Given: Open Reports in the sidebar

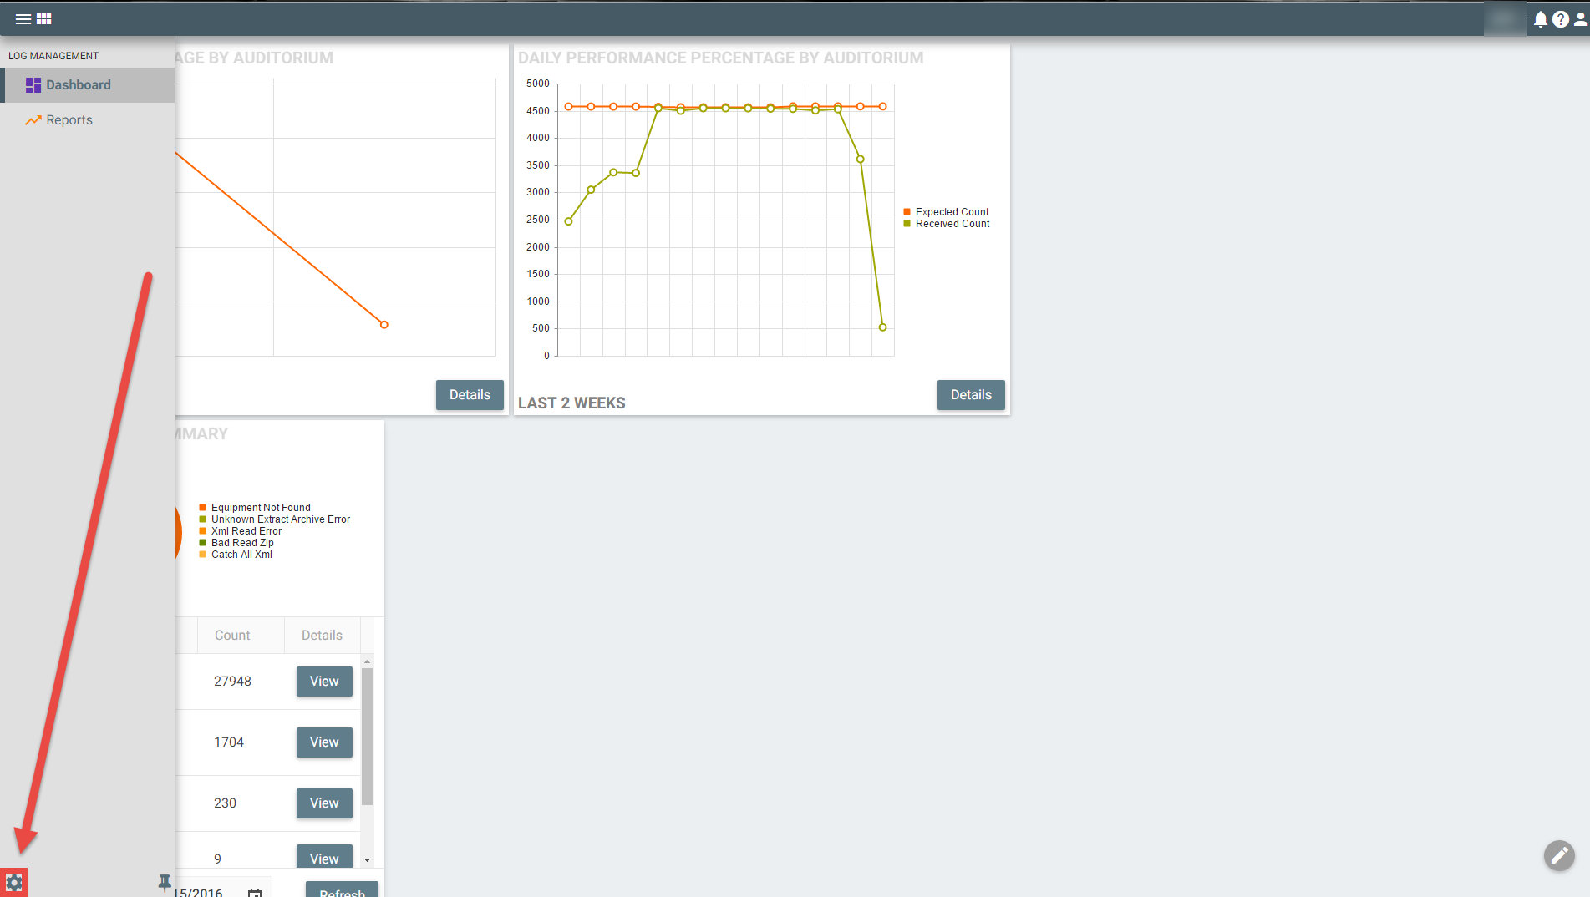Looking at the screenshot, I should pos(69,120).
